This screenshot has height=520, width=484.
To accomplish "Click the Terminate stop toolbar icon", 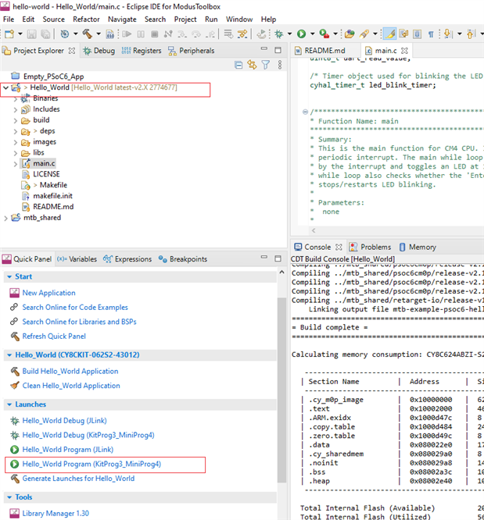I will [x=154, y=34].
